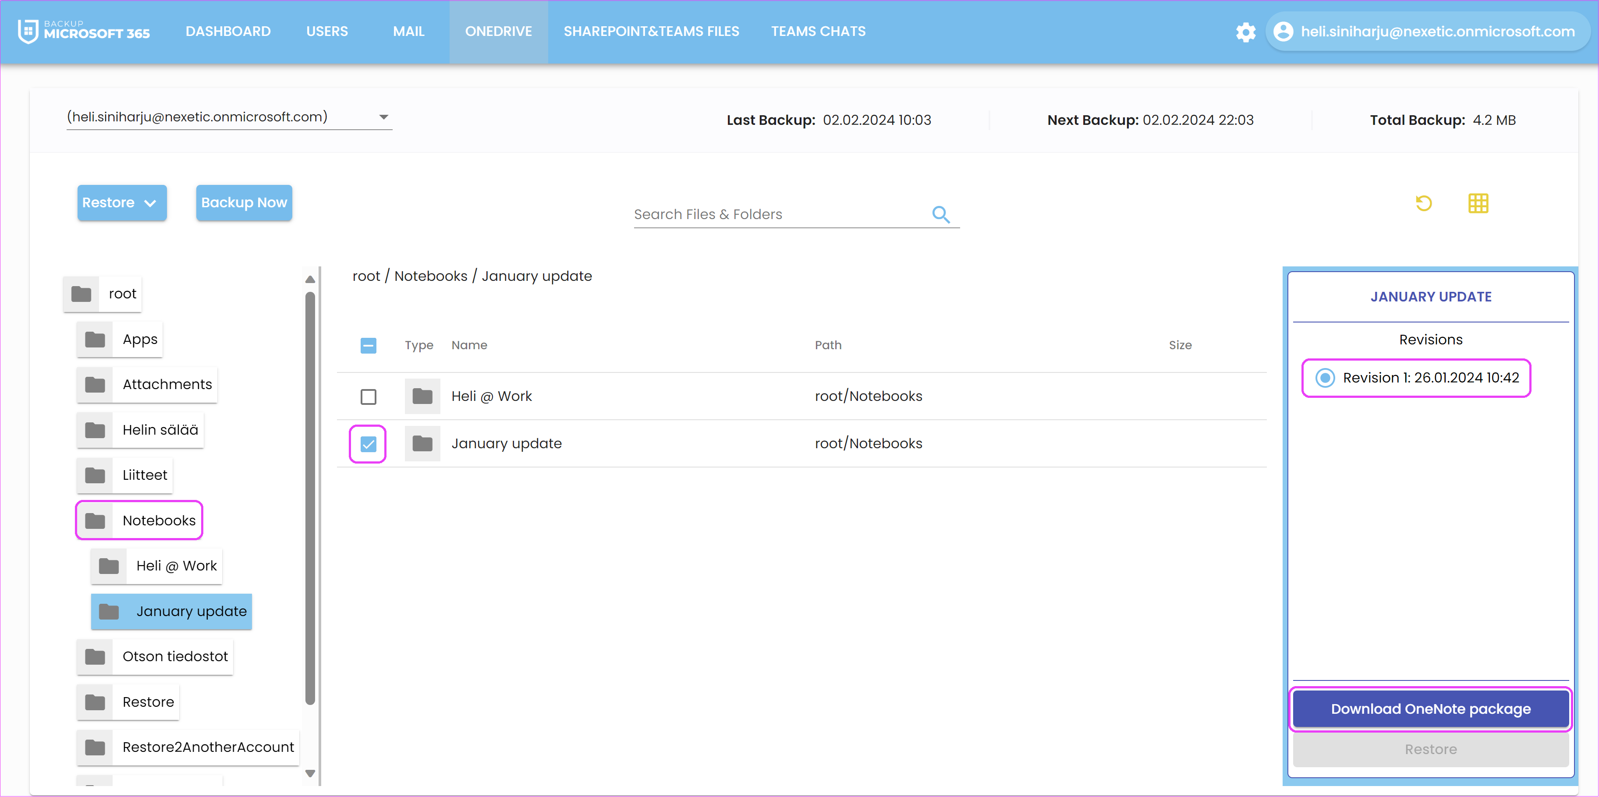
Task: Click the Heli @ Work tree folder icon
Action: (x=109, y=566)
